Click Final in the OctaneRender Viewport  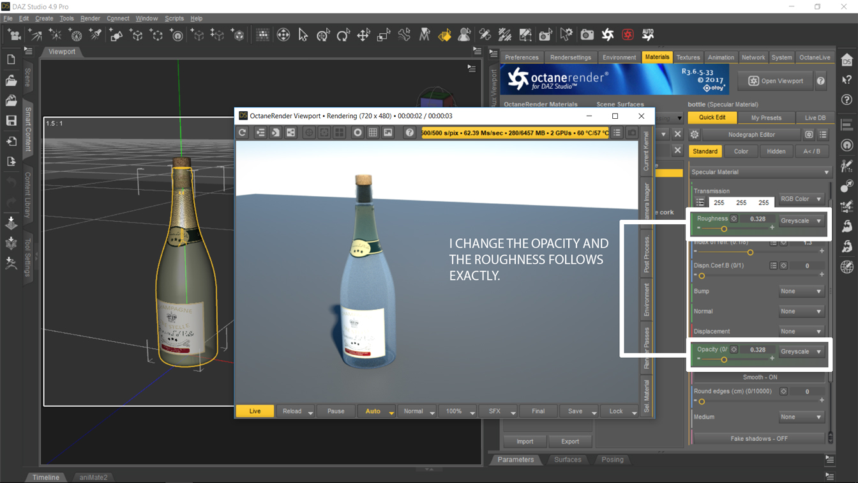(x=538, y=411)
